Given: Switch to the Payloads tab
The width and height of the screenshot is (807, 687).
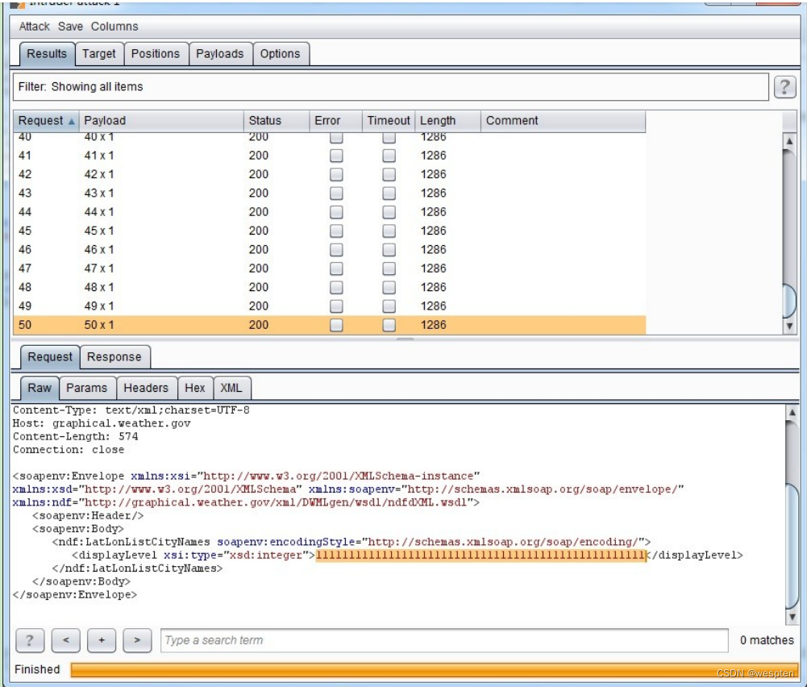Looking at the screenshot, I should (x=220, y=54).
